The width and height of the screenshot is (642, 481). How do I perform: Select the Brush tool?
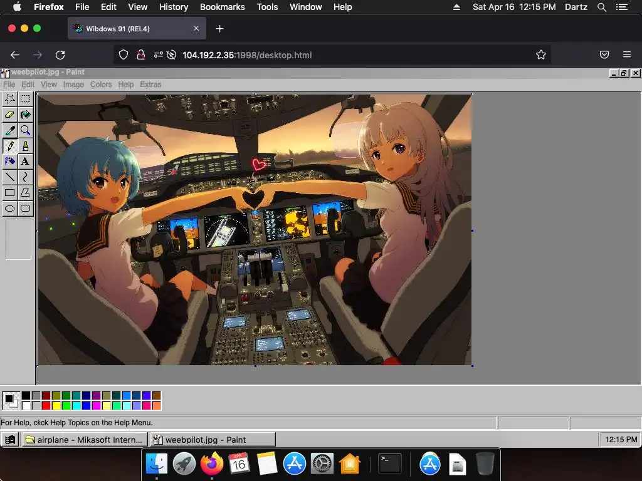coord(25,146)
